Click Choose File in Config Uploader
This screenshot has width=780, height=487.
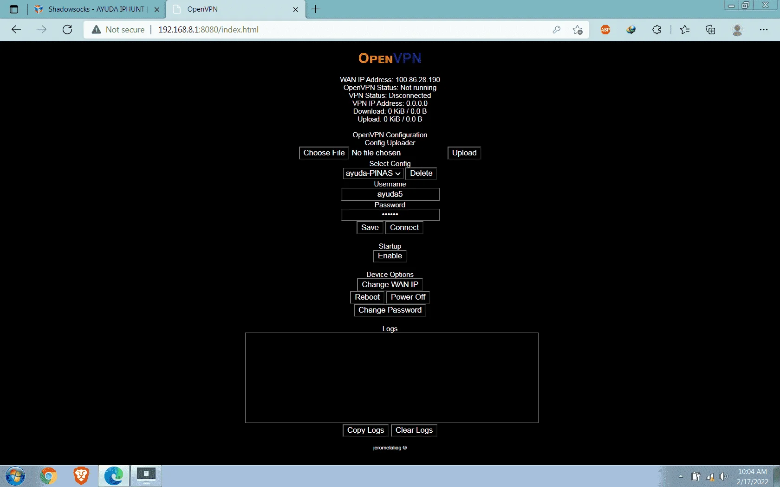pos(324,153)
